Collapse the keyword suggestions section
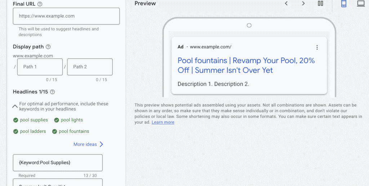Image resolution: width=369 pixels, height=186 pixels. click(15, 106)
